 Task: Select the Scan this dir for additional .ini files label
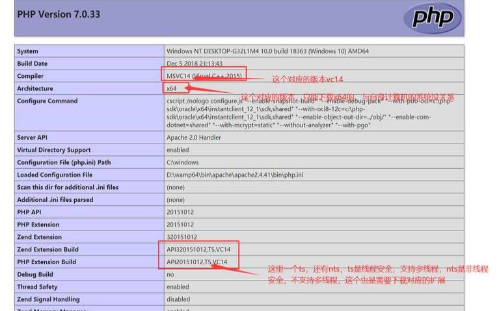tap(68, 187)
